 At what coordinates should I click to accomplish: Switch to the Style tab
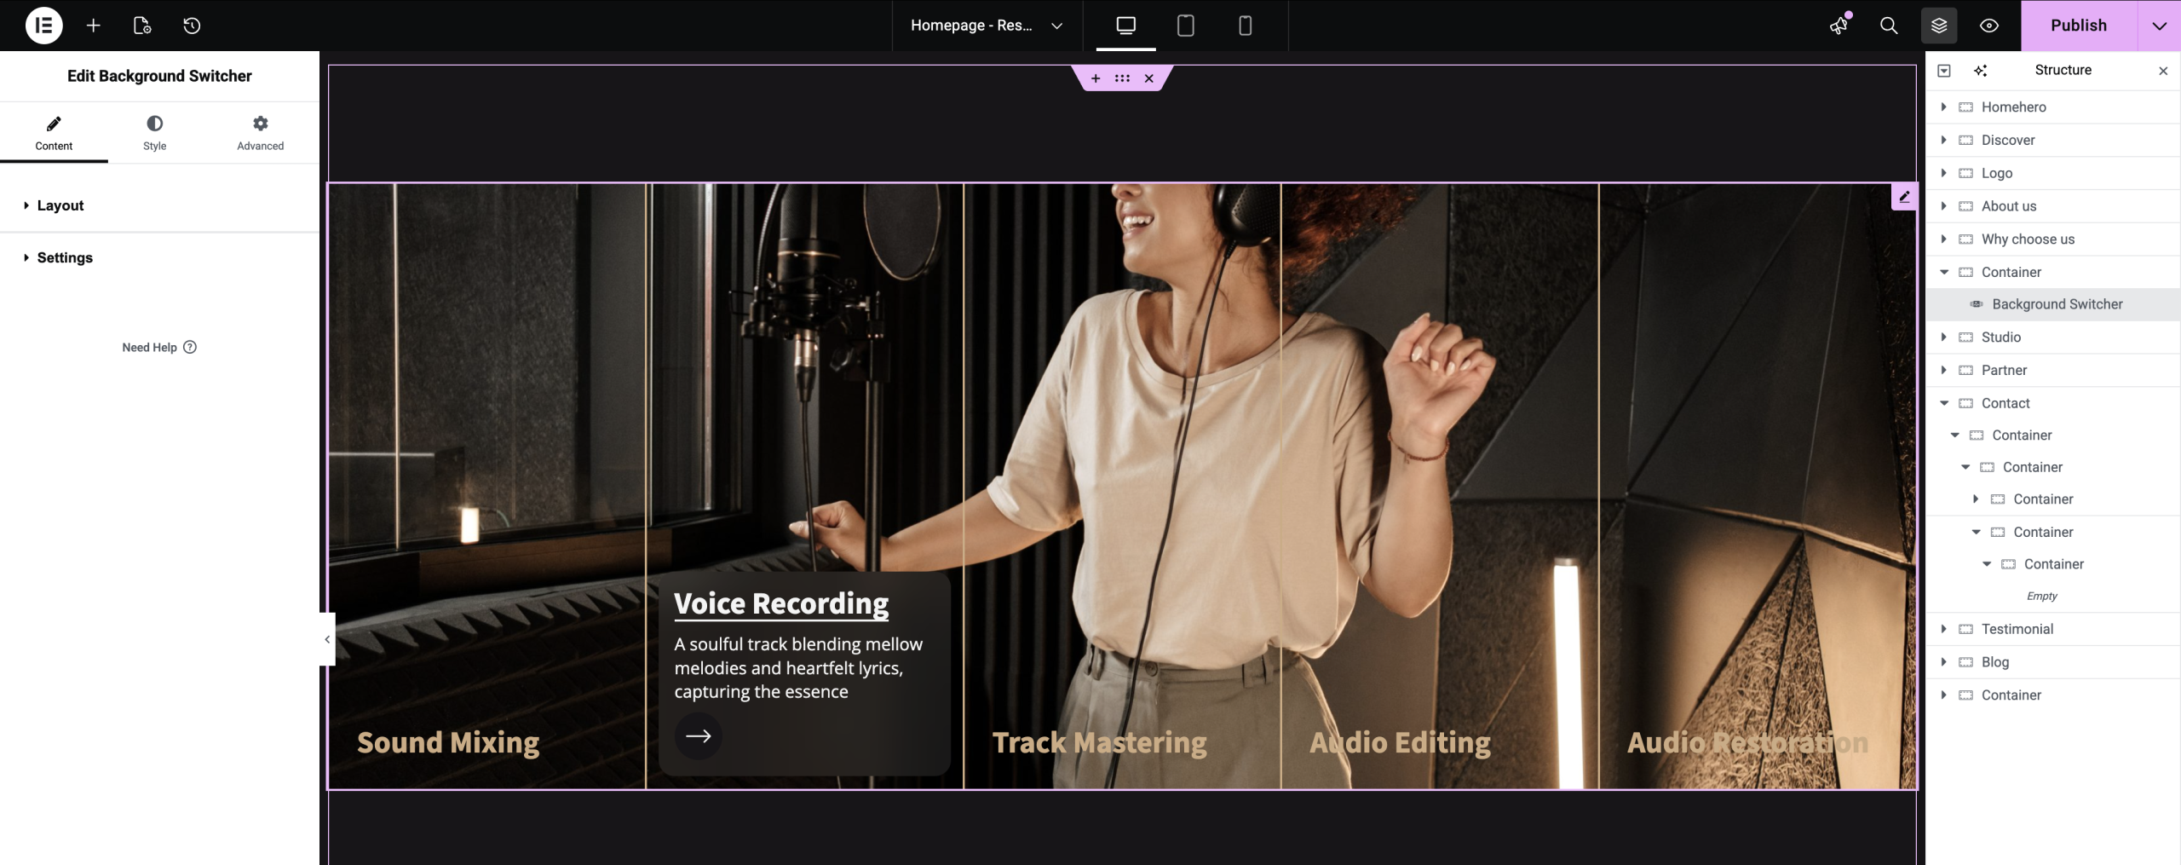(154, 133)
